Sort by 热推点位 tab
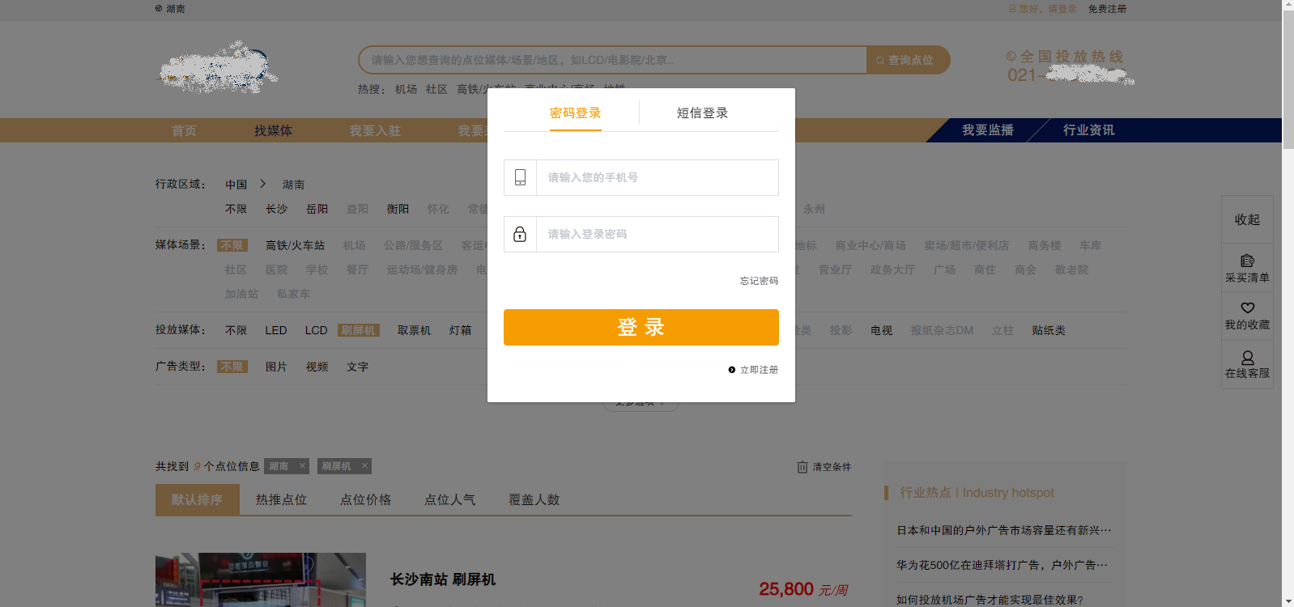This screenshot has width=1294, height=607. (x=281, y=499)
